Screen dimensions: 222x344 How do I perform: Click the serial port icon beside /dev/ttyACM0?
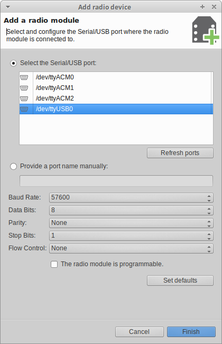click(x=24, y=77)
